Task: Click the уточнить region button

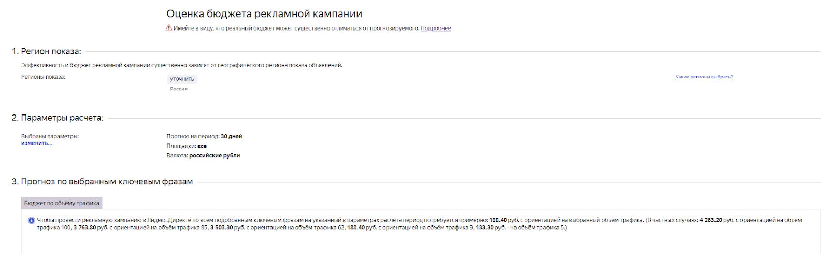Action: [x=182, y=79]
